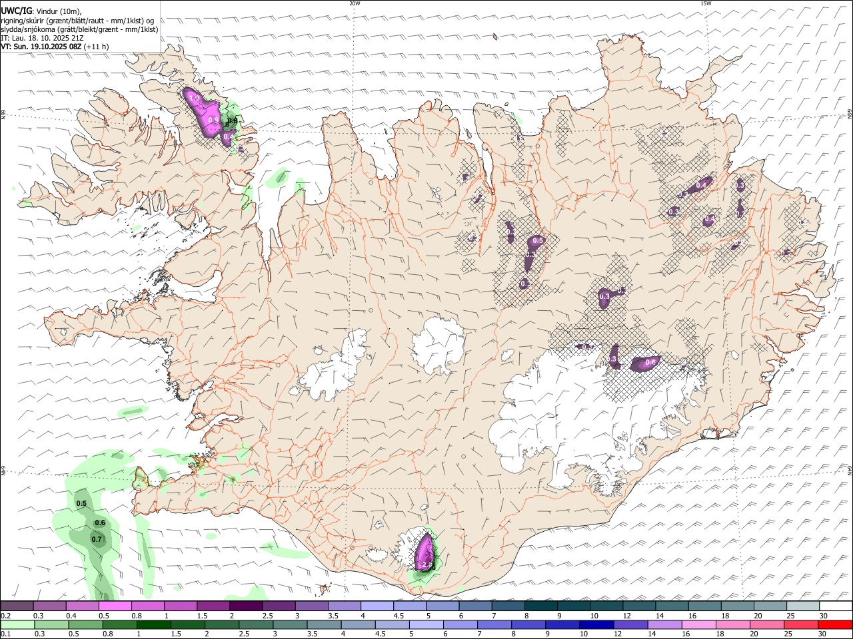Pick the lavender 4 swatch in top legend

(x=377, y=606)
